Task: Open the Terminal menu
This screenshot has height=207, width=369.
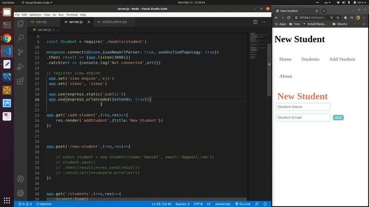Action: pyautogui.click(x=71, y=15)
